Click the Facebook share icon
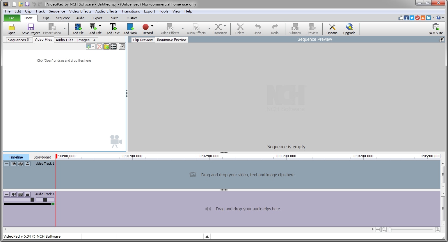This screenshot has width=448, height=242. click(406, 18)
